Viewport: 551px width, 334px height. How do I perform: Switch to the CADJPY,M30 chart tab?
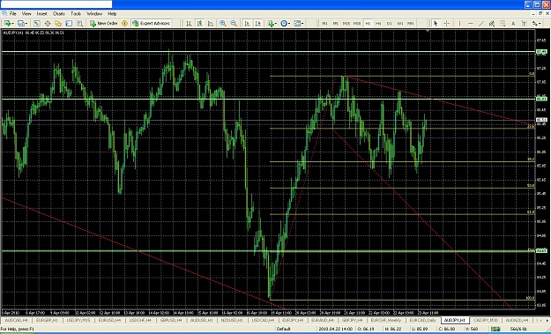coord(486,320)
